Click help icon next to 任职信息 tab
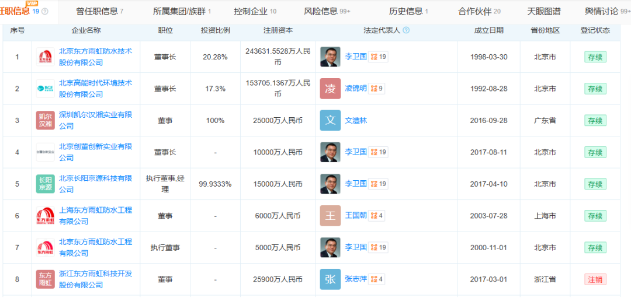 coord(46,12)
